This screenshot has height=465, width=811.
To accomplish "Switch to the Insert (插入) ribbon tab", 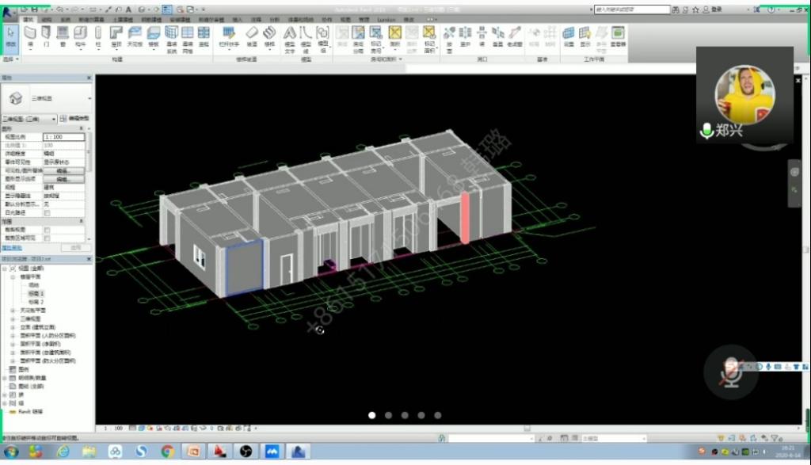I will (x=237, y=18).
